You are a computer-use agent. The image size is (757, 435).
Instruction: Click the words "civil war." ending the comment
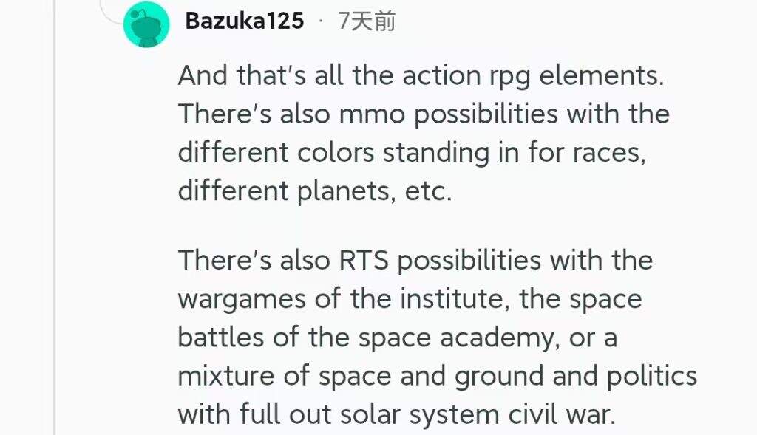pyautogui.click(x=562, y=415)
